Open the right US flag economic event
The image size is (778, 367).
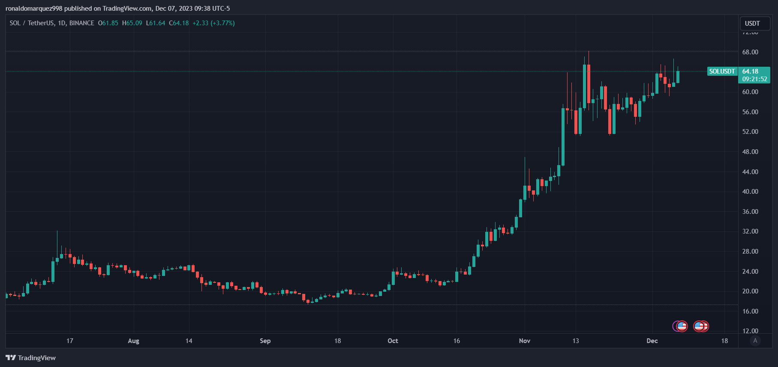[x=699, y=326]
